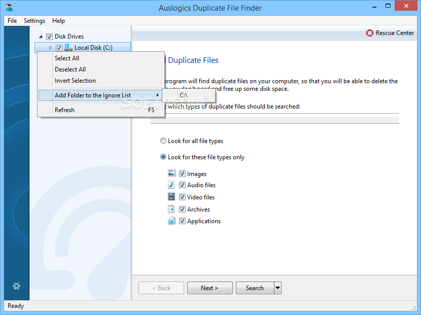This screenshot has width=421, height=315.
Task: Uncheck the Video files checkbox
Action: [182, 197]
